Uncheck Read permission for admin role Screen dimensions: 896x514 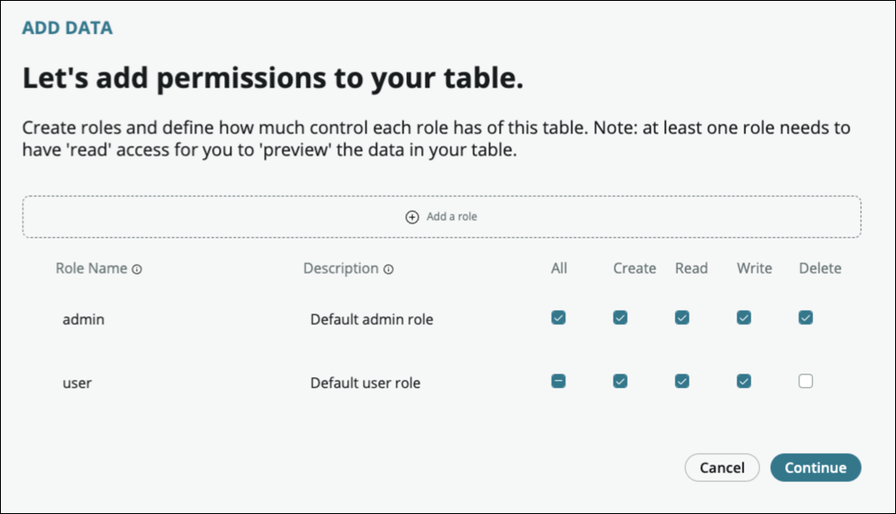(682, 317)
